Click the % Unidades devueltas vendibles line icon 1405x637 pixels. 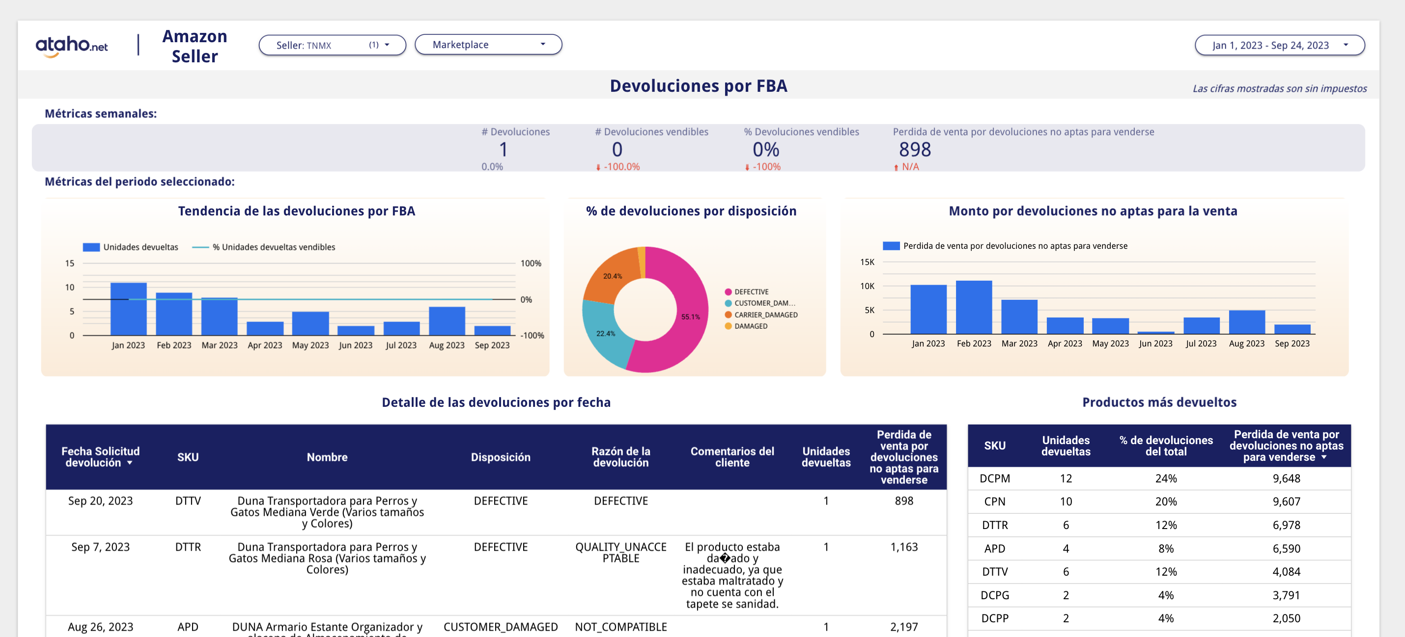[x=205, y=247]
